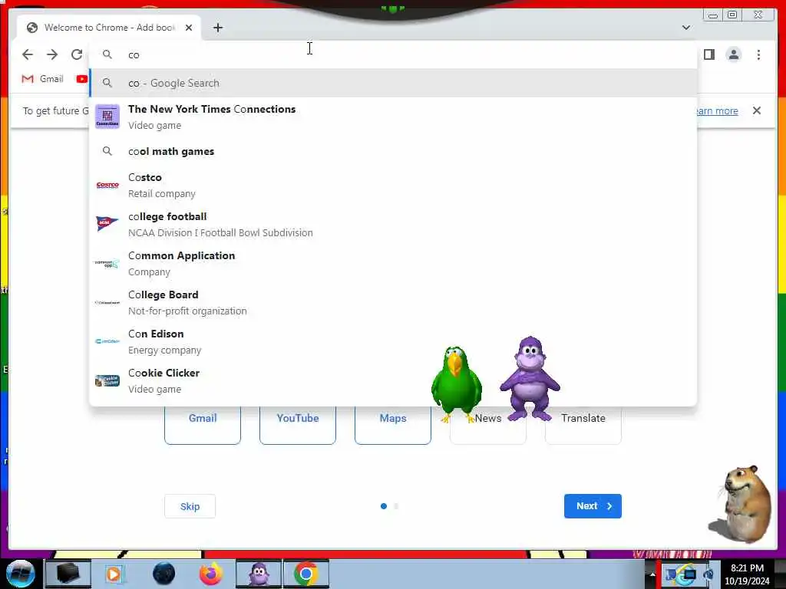Launch the media player taskbar icon
The image size is (786, 589).
(x=114, y=574)
